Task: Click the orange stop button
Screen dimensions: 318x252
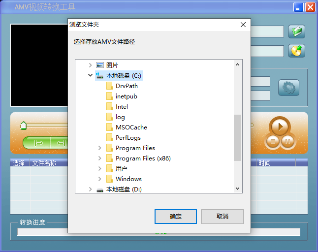Action: pyautogui.click(x=273, y=141)
